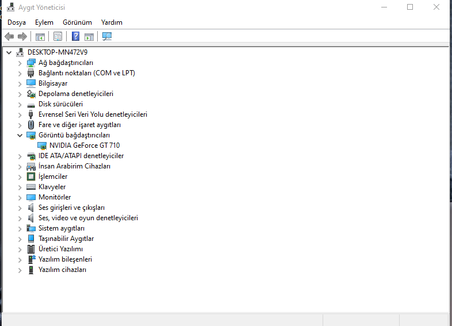Viewport: 452px width, 326px height.
Task: Click the DESKTOP-MN472V9 computer icon
Action: (x=20, y=52)
